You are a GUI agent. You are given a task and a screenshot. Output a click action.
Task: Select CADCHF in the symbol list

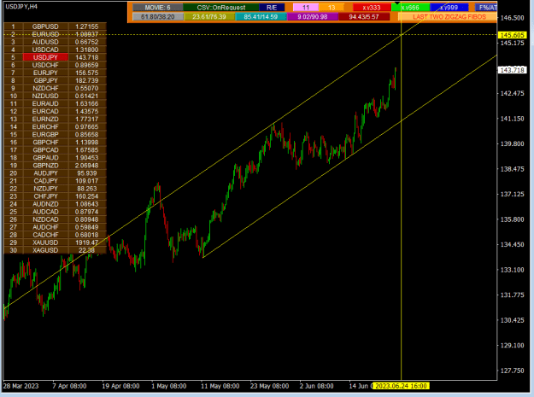[45, 235]
